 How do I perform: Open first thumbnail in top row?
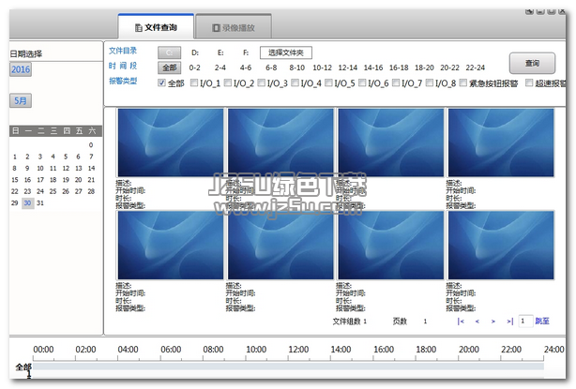(x=171, y=142)
